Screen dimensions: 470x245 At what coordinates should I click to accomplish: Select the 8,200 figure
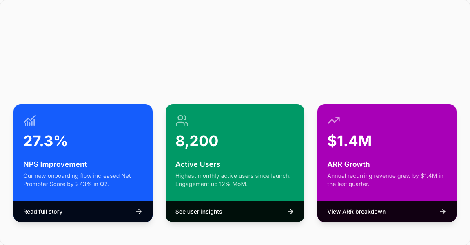coord(197,141)
